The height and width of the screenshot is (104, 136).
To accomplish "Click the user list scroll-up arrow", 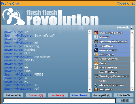I will click(x=132, y=32).
